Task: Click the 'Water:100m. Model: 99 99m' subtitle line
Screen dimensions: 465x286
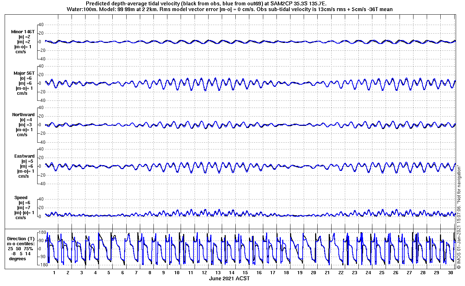Action: click(229, 9)
